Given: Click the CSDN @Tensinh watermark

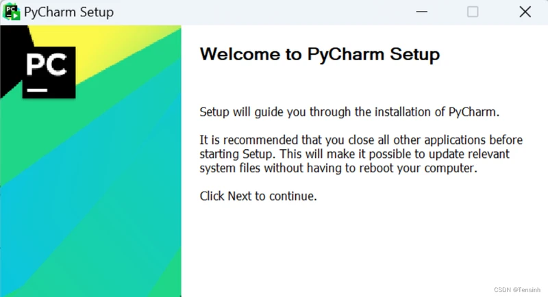Looking at the screenshot, I should (517, 290).
